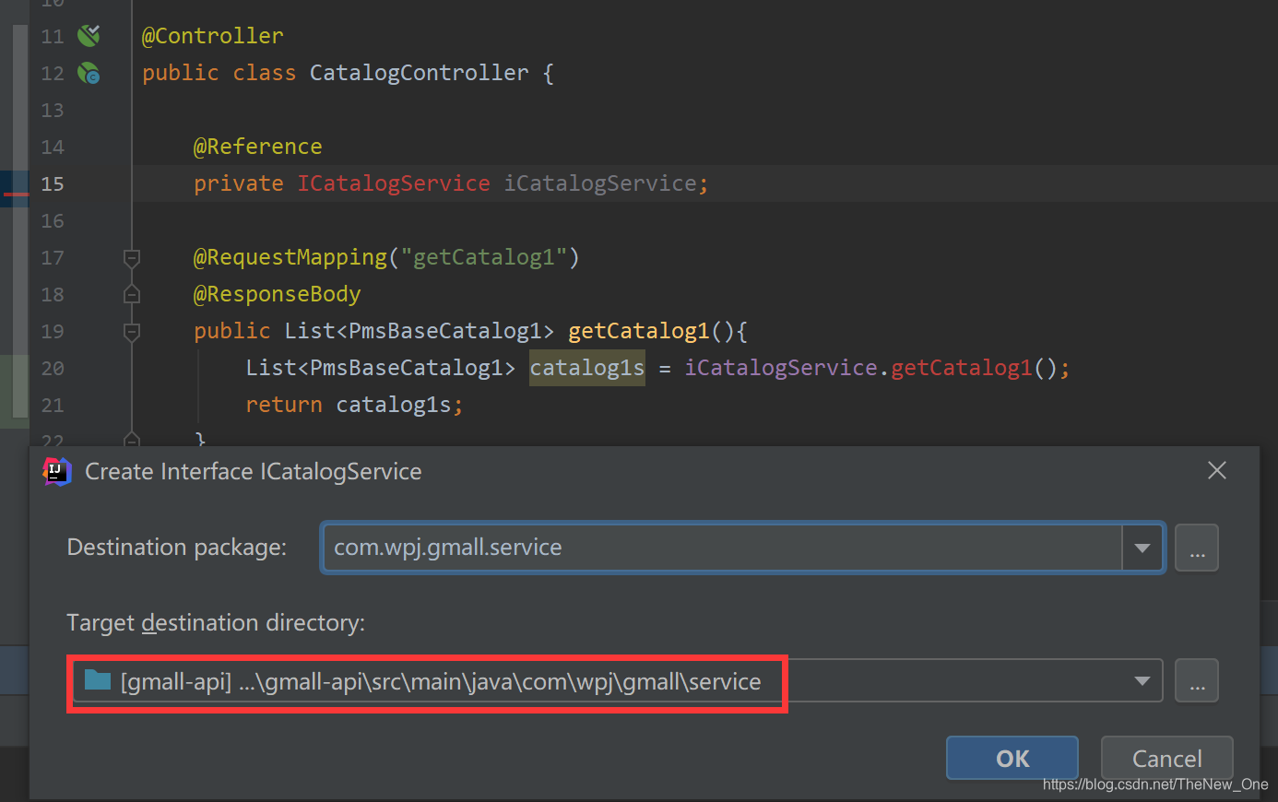Dismiss the dialog with Cancel
1278x802 pixels.
coord(1166,758)
